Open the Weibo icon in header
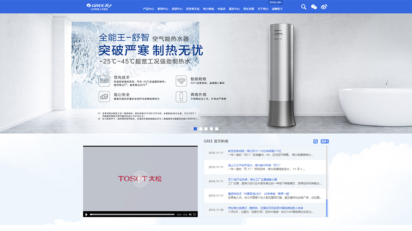412x231 pixels. 324,7
